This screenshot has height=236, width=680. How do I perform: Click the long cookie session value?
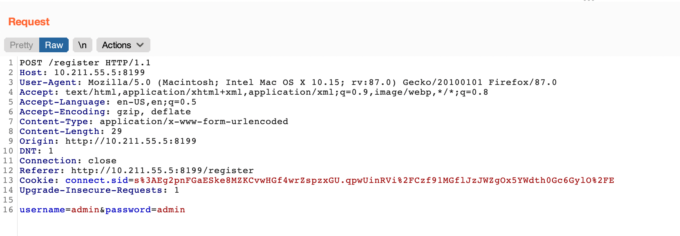coord(374,180)
